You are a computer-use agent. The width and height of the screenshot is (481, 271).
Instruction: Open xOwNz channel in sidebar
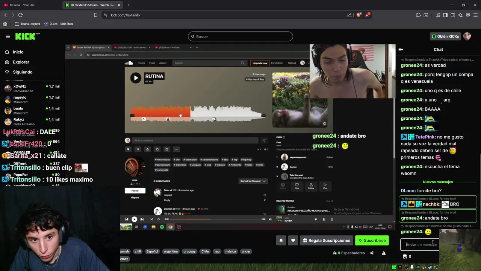[32, 88]
